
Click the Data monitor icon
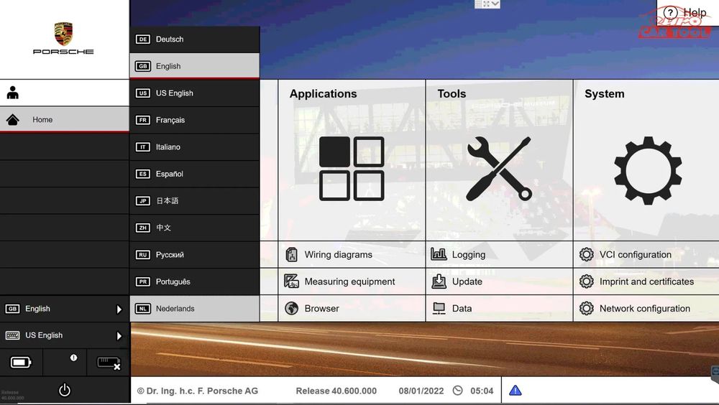point(439,308)
